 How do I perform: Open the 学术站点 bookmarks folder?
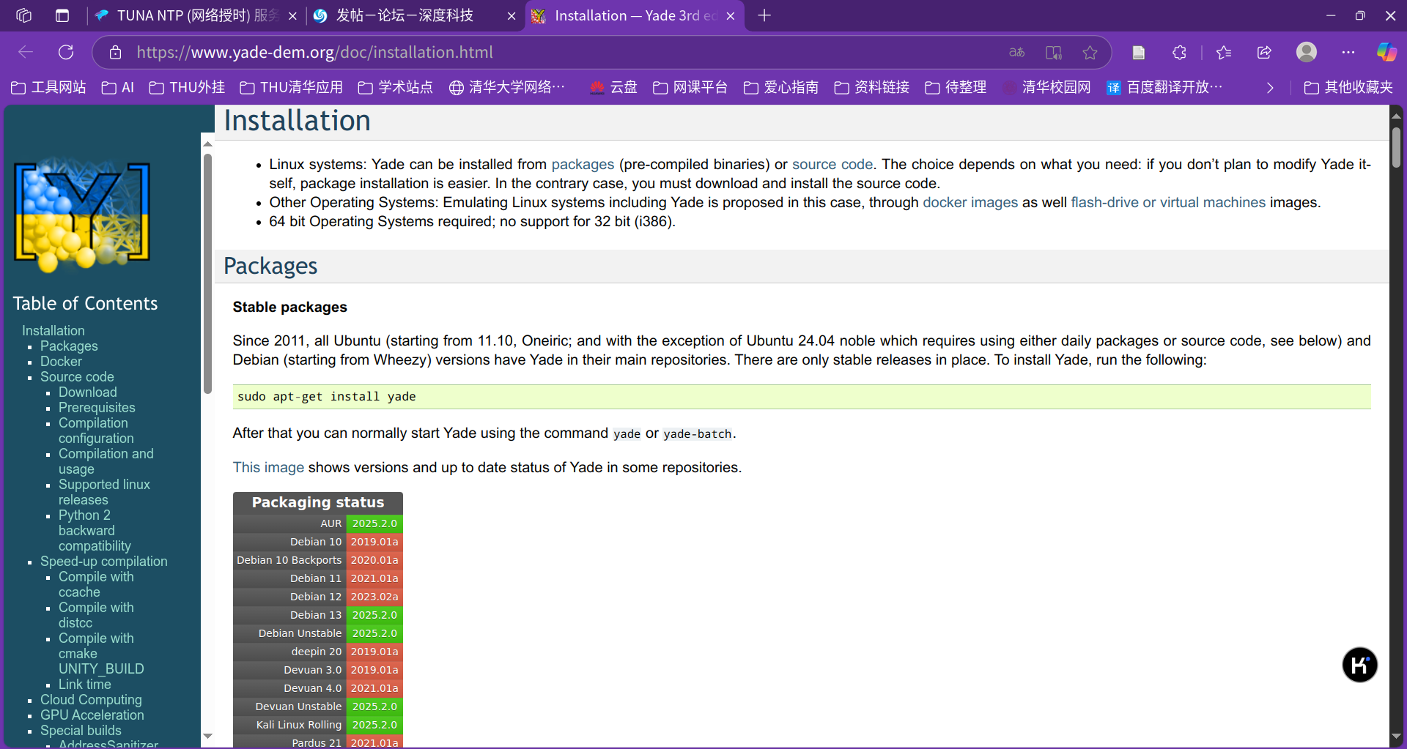pos(396,88)
